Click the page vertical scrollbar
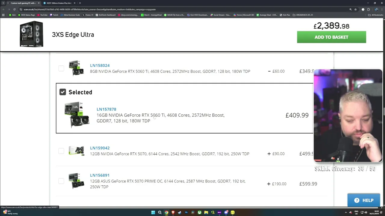385x216 pixels. 383,112
